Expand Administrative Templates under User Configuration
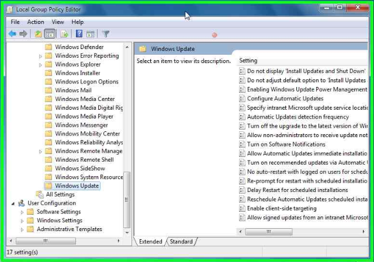The height and width of the screenshot is (262, 374). click(22, 229)
